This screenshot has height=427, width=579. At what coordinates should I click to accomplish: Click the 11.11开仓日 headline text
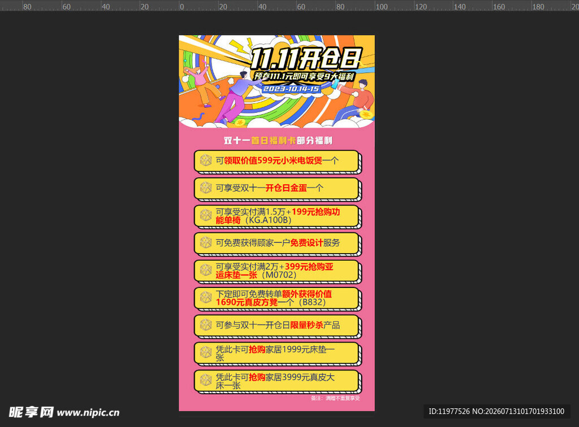pos(305,59)
